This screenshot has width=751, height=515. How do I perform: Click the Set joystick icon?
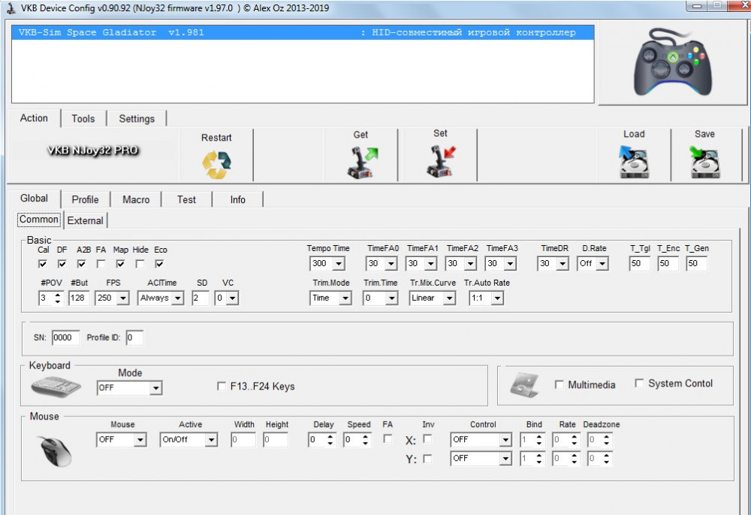pyautogui.click(x=441, y=162)
